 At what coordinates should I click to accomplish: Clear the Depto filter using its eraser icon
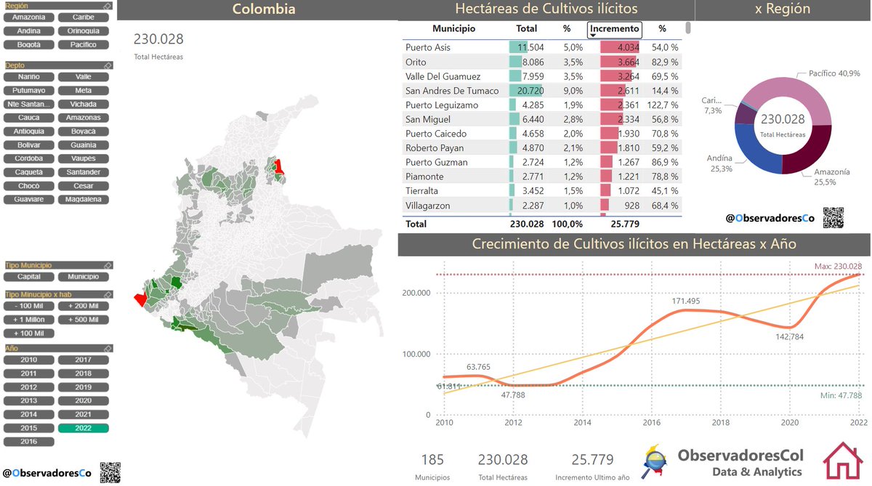tap(108, 65)
